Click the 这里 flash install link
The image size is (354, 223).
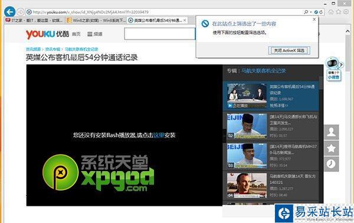tap(159, 135)
